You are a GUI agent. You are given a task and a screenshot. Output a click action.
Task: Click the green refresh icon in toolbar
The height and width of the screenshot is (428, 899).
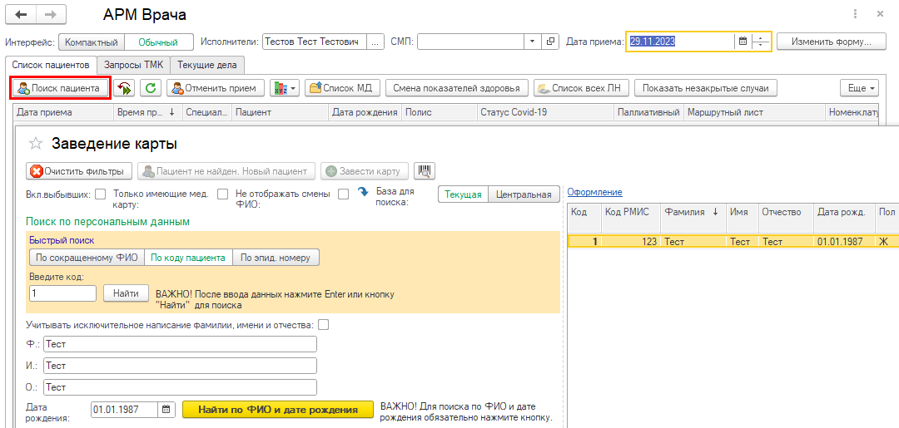pos(151,88)
